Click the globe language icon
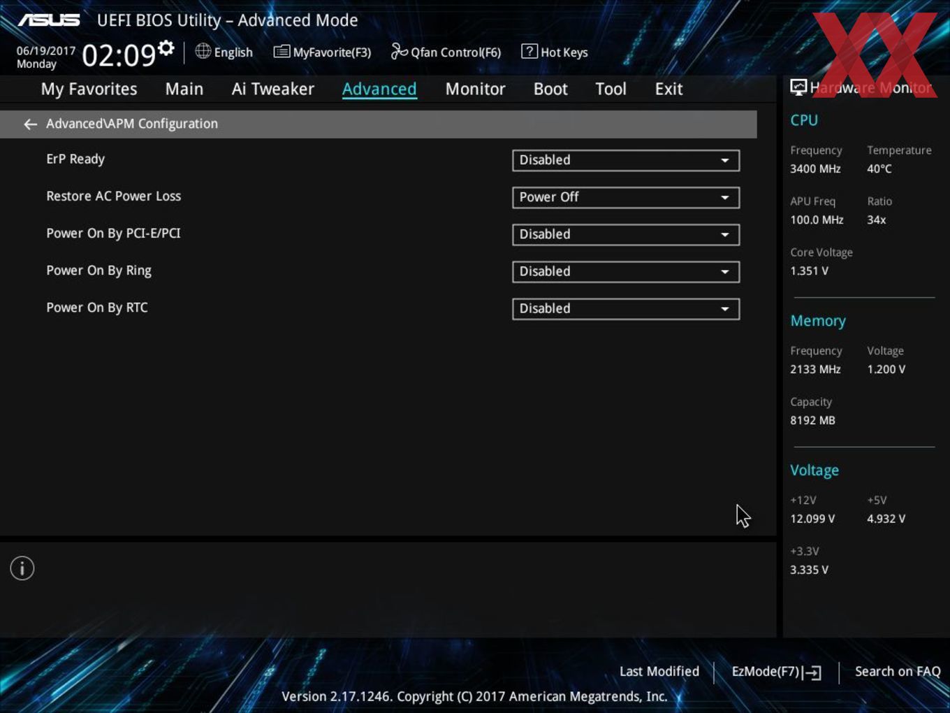The width and height of the screenshot is (950, 713). click(x=203, y=51)
